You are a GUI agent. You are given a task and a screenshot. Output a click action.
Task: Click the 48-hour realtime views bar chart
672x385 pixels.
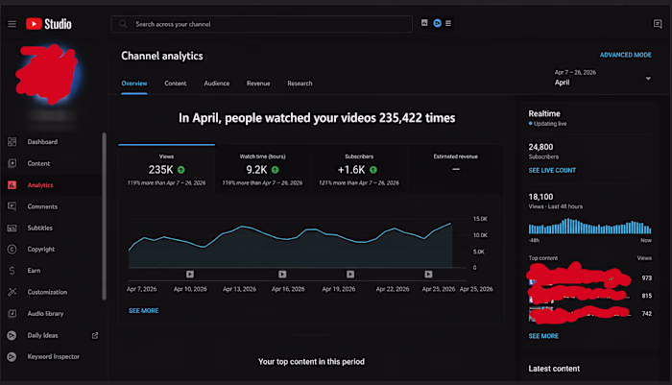pyautogui.click(x=589, y=226)
